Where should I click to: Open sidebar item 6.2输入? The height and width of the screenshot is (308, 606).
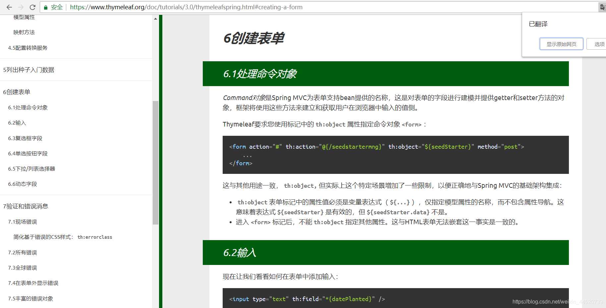(17, 123)
